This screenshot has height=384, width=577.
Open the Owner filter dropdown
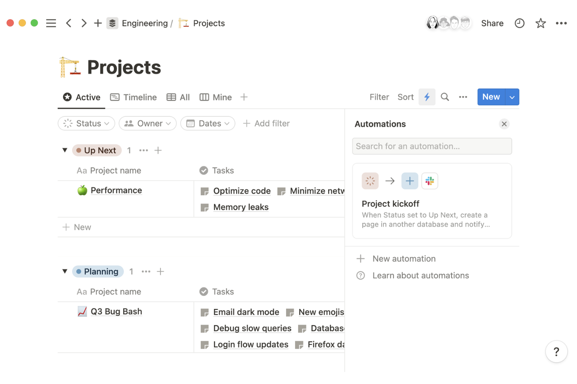[147, 123]
